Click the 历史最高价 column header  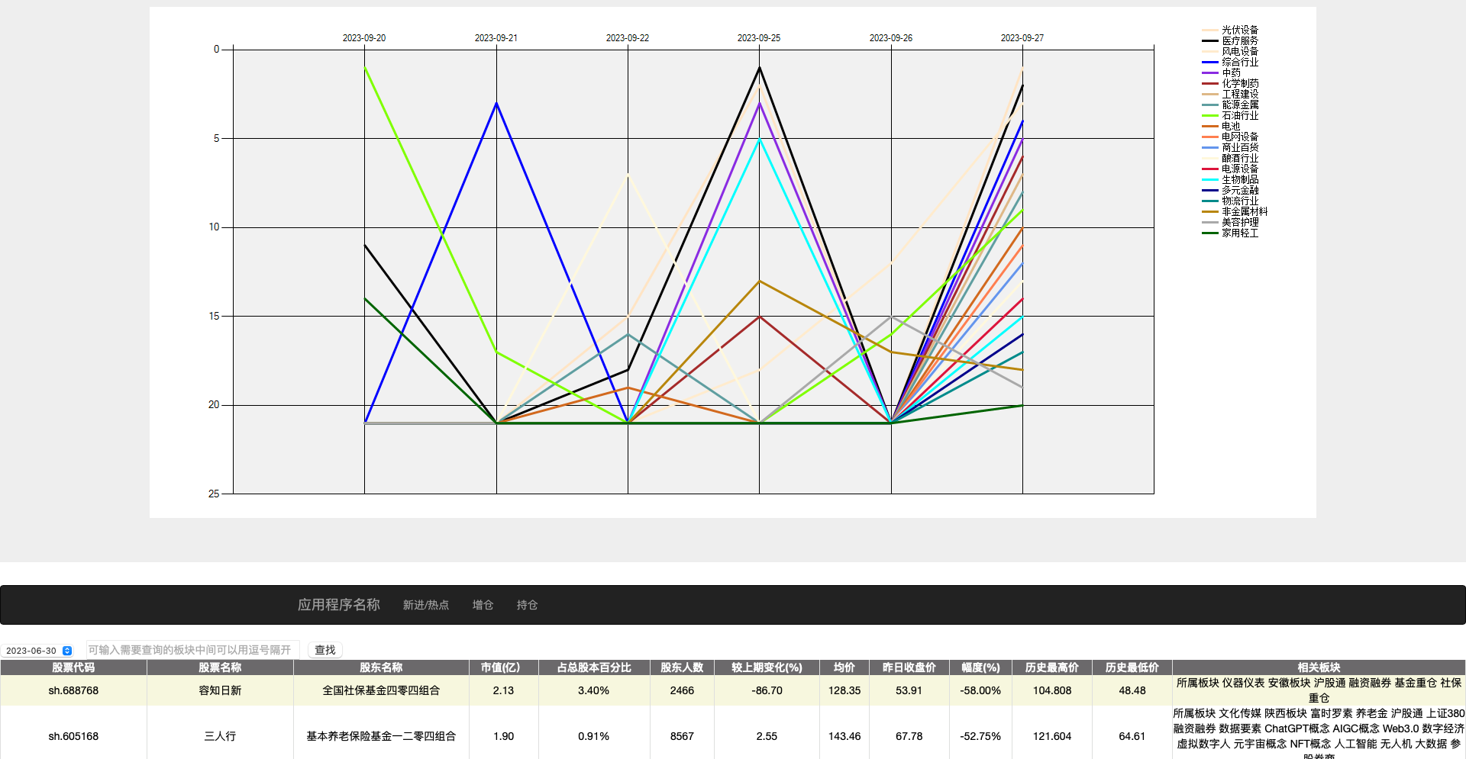(x=1052, y=667)
